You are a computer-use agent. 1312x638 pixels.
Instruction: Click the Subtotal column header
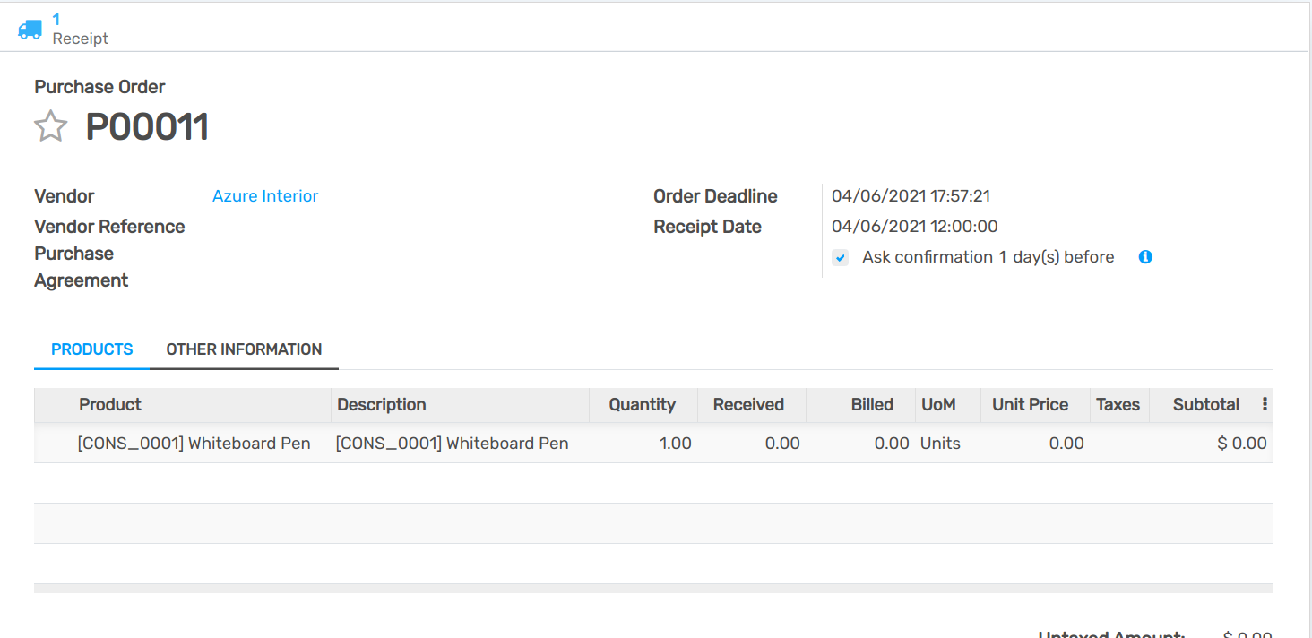tap(1205, 405)
